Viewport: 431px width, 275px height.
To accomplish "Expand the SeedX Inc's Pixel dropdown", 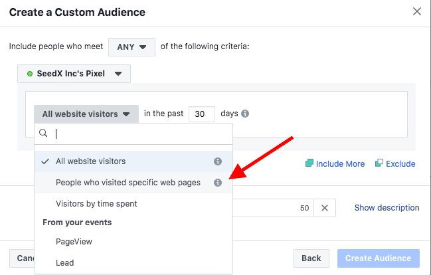I will pos(74,74).
